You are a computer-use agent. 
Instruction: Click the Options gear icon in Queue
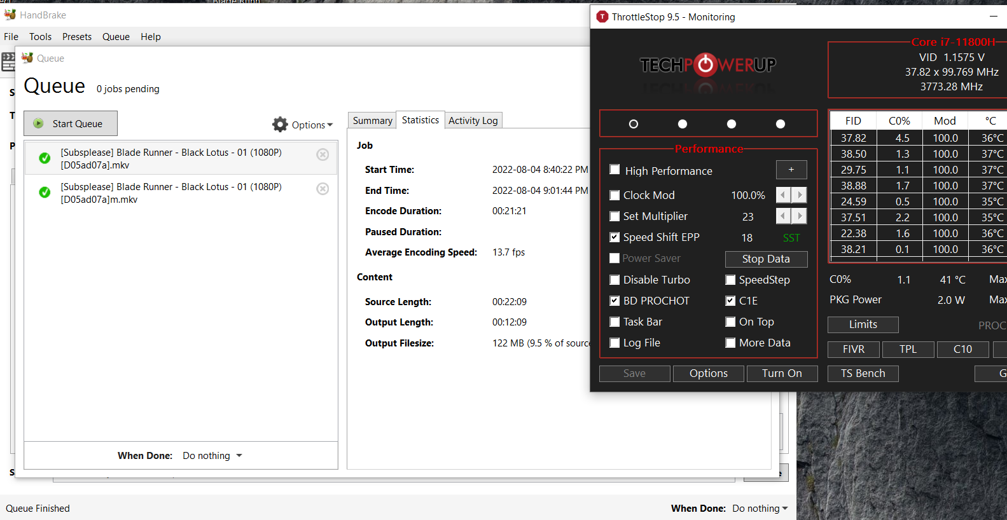[280, 125]
